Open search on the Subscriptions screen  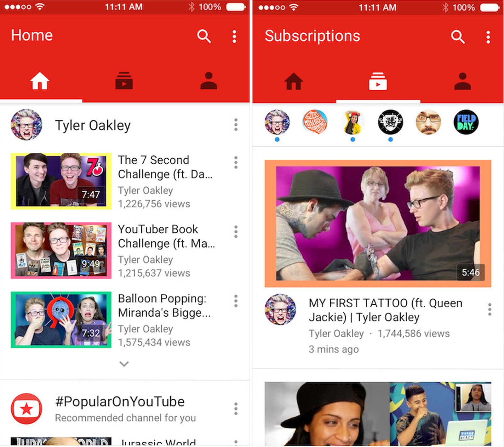pyautogui.click(x=457, y=37)
